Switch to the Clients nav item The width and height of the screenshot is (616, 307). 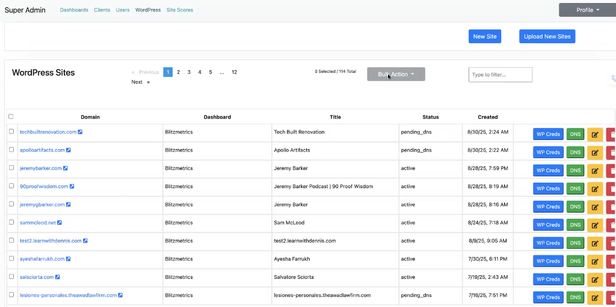[102, 10]
